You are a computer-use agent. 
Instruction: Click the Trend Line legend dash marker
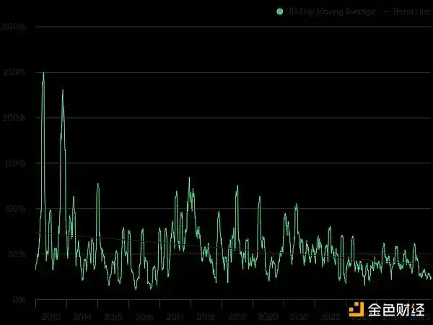click(388, 12)
